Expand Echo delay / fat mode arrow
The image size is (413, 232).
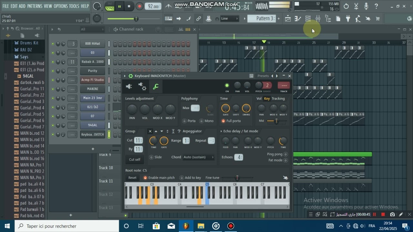tap(221, 131)
